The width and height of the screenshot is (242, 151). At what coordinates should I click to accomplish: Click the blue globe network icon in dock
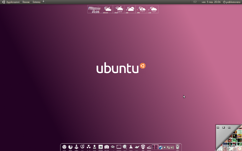coord(161,147)
